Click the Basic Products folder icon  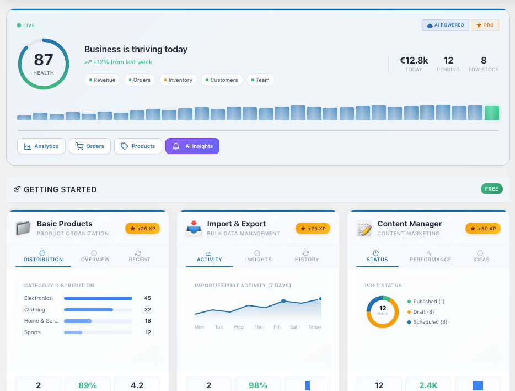click(24, 228)
